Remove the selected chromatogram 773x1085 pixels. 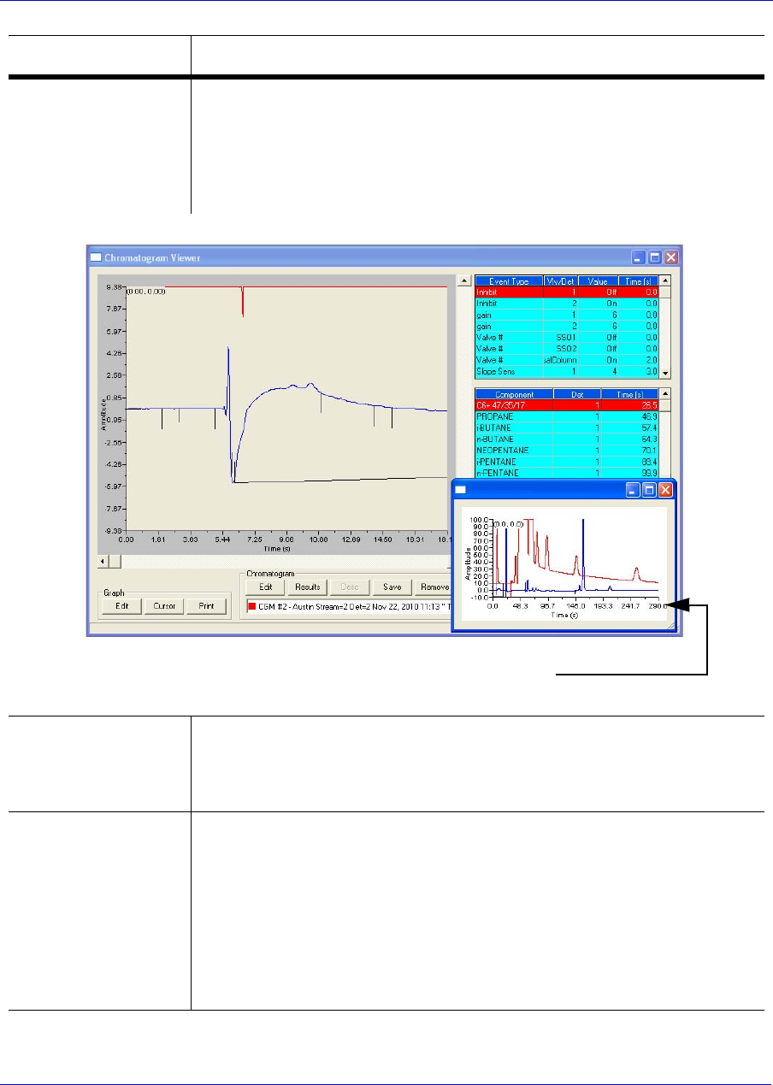tap(433, 587)
